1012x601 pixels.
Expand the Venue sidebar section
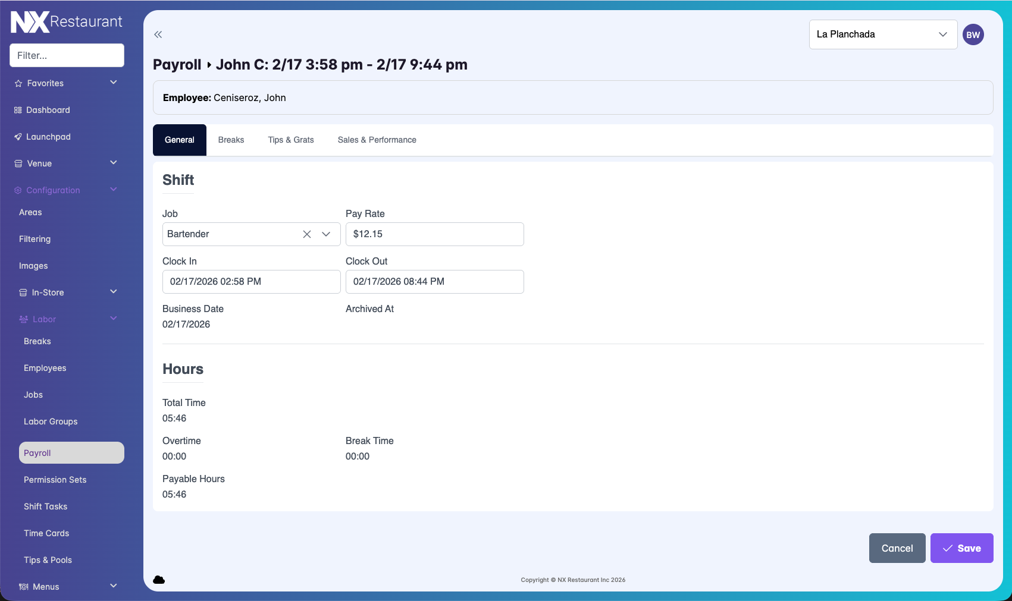[x=114, y=163]
